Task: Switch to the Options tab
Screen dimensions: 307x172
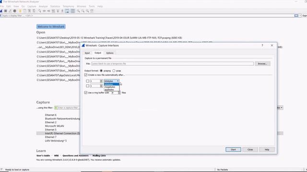Action: (110, 53)
